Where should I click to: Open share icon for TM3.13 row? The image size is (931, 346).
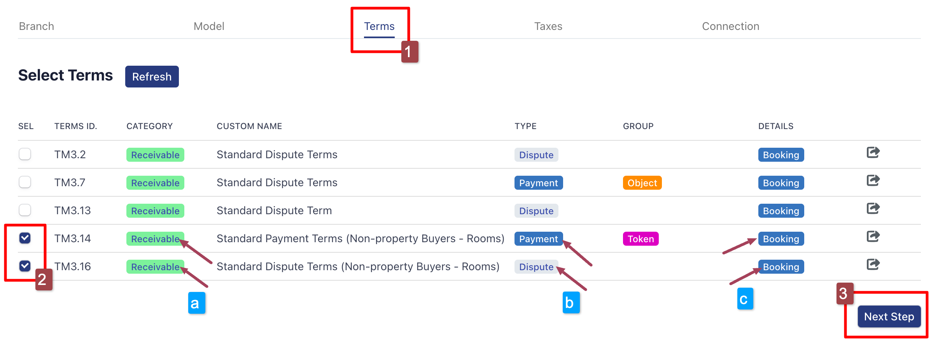tap(873, 208)
